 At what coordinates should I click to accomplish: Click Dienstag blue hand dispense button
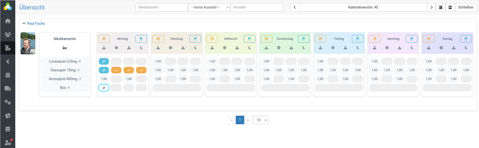tap(195, 39)
